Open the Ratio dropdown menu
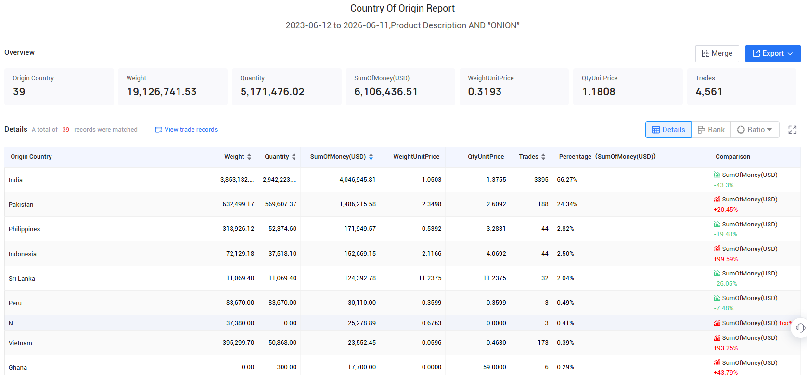Image resolution: width=807 pixels, height=375 pixels. pos(755,130)
